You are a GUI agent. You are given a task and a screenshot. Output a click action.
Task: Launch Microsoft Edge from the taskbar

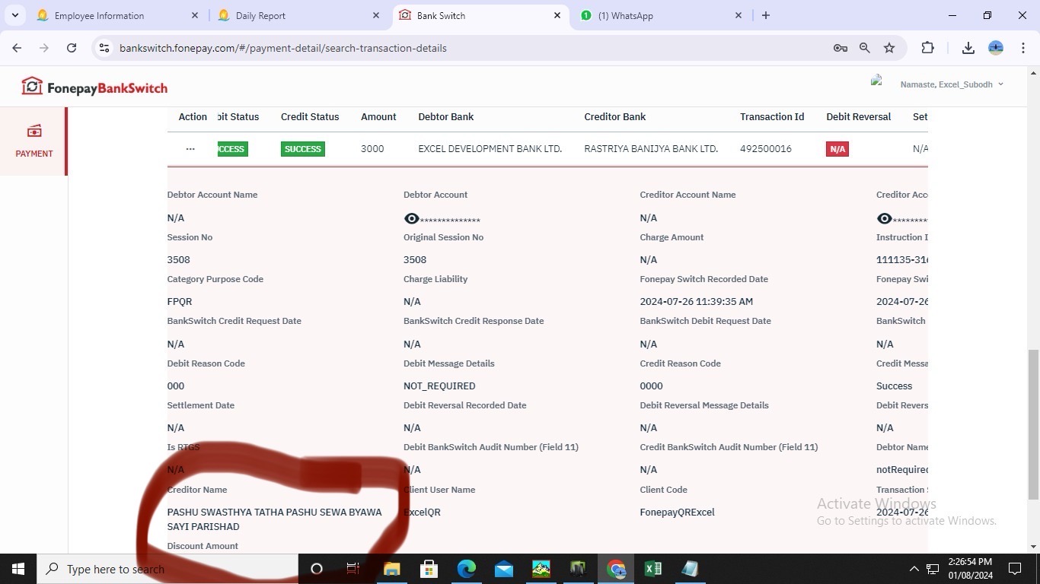[466, 569]
